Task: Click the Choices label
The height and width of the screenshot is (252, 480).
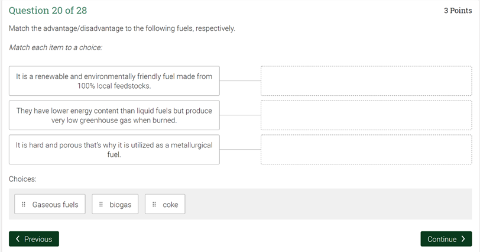Action: 22,179
